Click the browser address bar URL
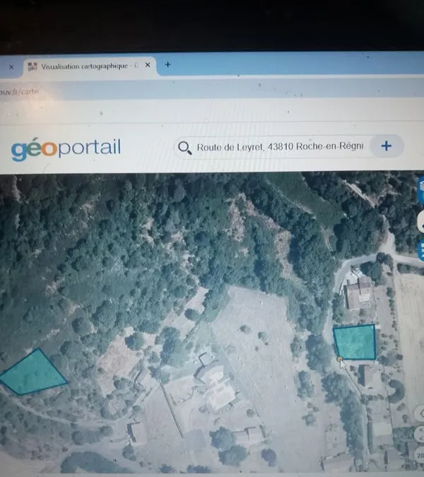424x477 pixels. [20, 92]
